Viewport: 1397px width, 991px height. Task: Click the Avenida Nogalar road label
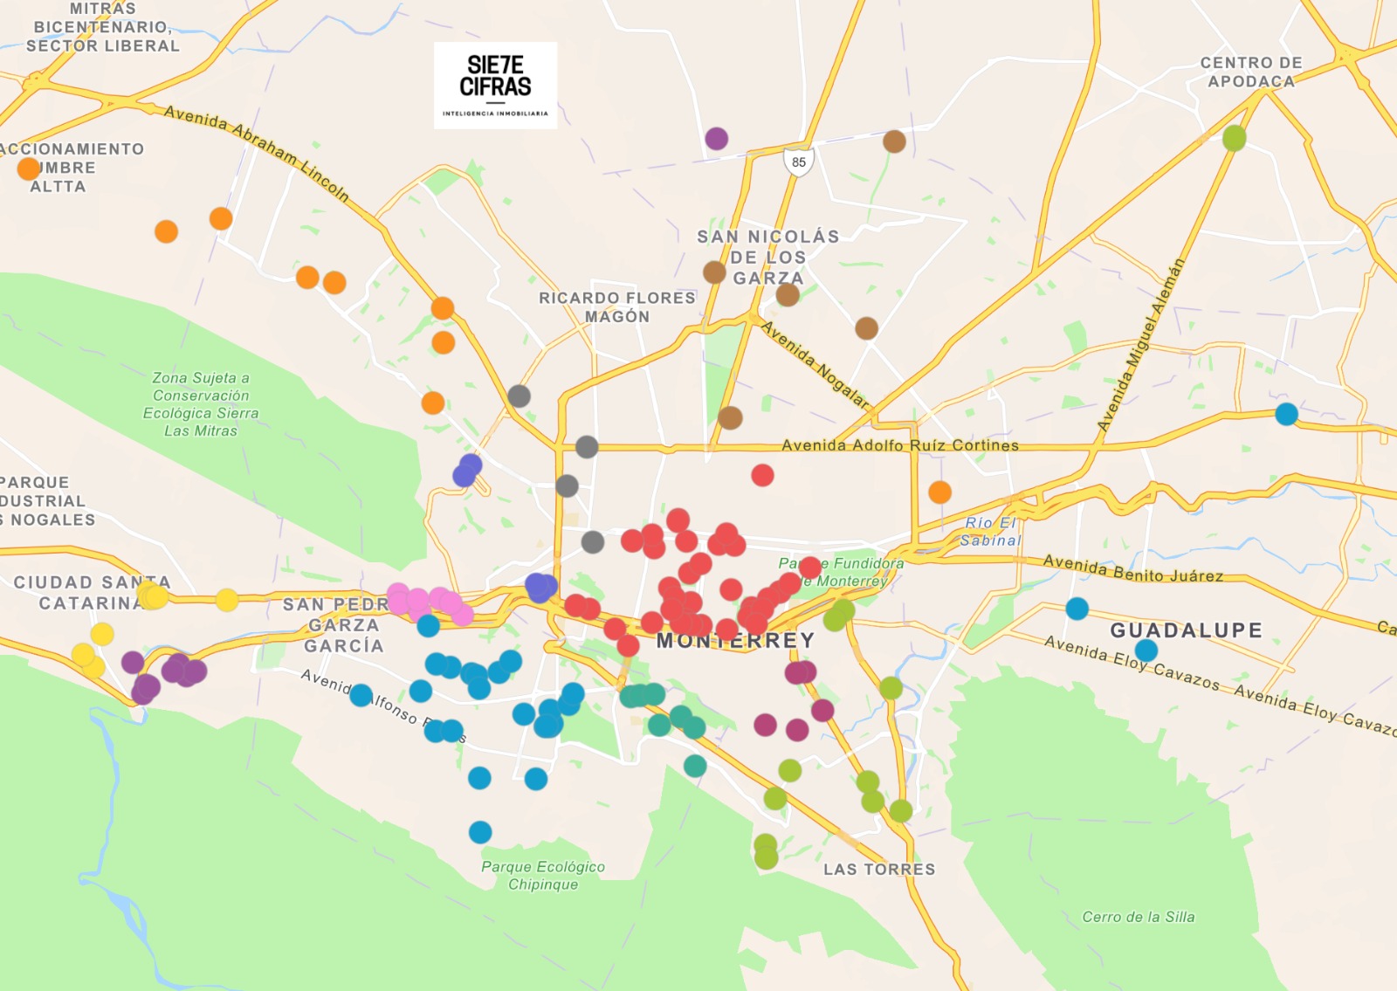815,364
